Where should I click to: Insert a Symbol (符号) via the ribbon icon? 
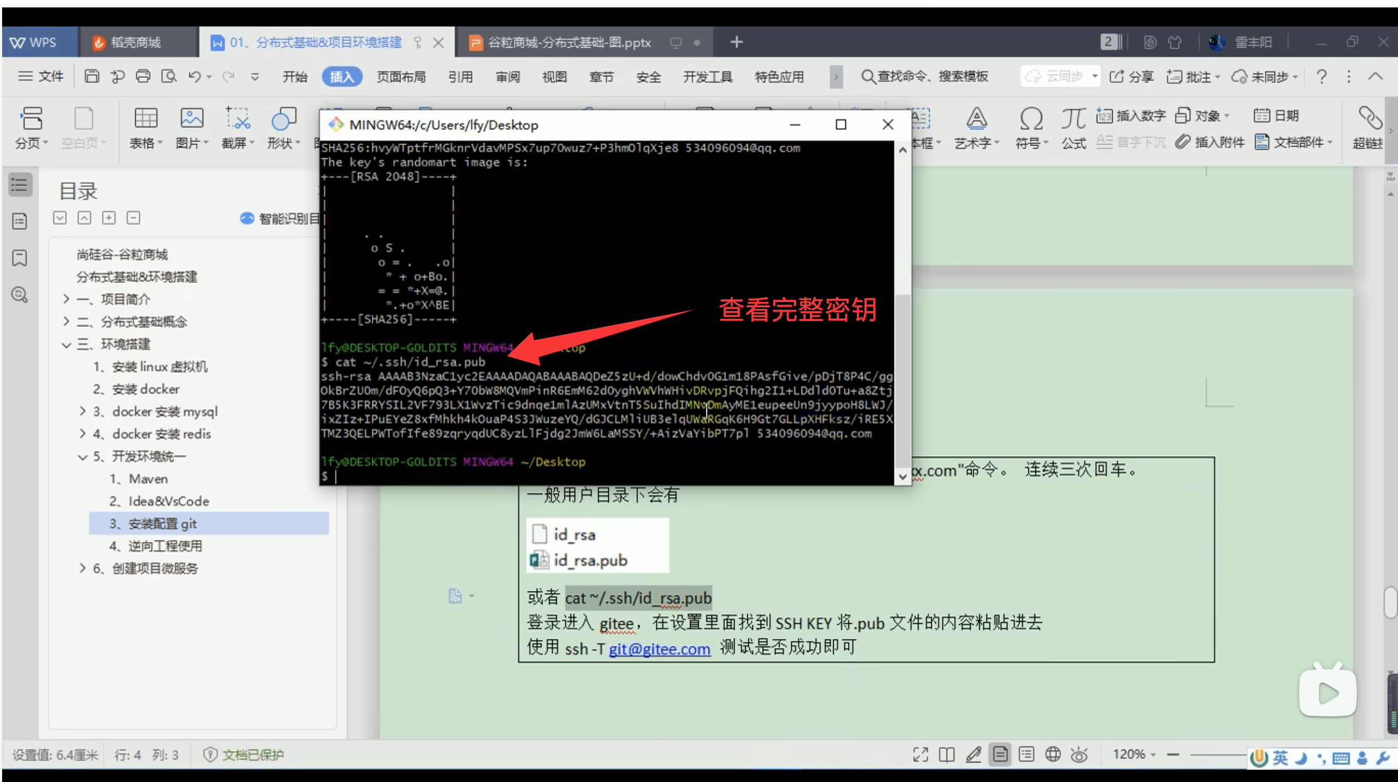(1030, 119)
